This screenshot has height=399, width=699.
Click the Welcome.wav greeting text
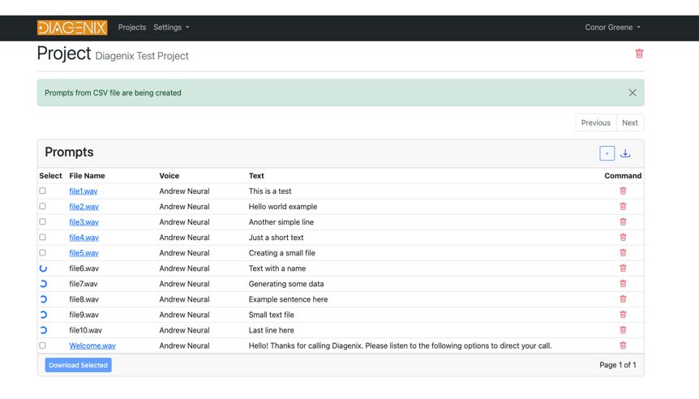click(400, 345)
